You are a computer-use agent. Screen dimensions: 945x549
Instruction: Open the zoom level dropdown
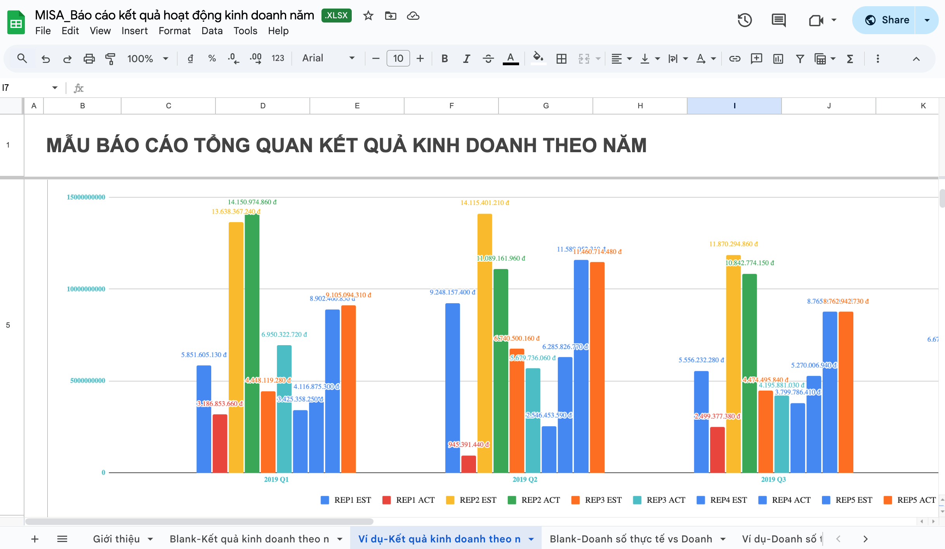click(148, 59)
